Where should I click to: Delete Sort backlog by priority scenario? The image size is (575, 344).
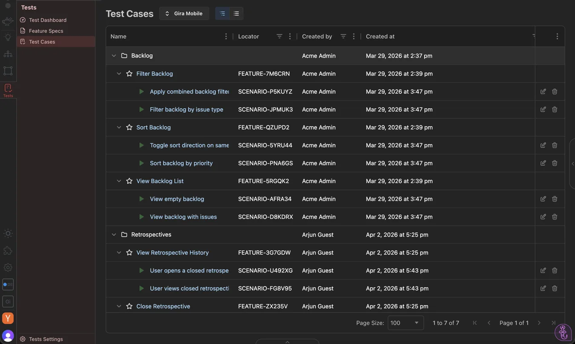(555, 163)
